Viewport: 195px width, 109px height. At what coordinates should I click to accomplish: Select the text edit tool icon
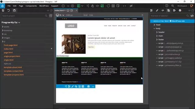coord(88,6)
